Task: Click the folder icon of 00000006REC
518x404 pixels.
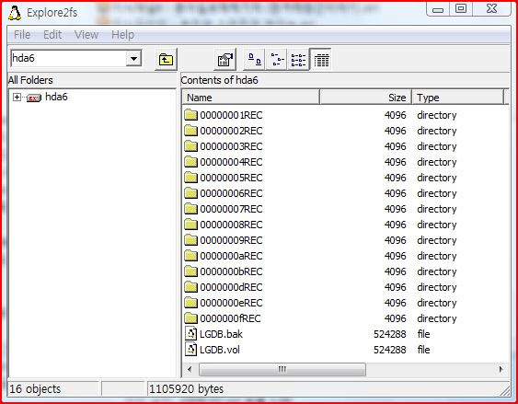Action: tap(190, 193)
